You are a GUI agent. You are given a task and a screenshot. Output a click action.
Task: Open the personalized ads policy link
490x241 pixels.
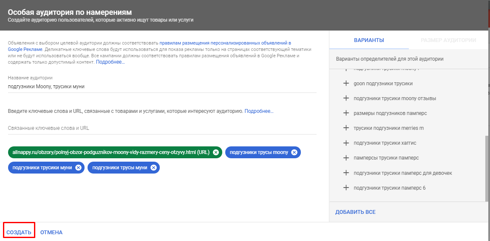coord(225,43)
